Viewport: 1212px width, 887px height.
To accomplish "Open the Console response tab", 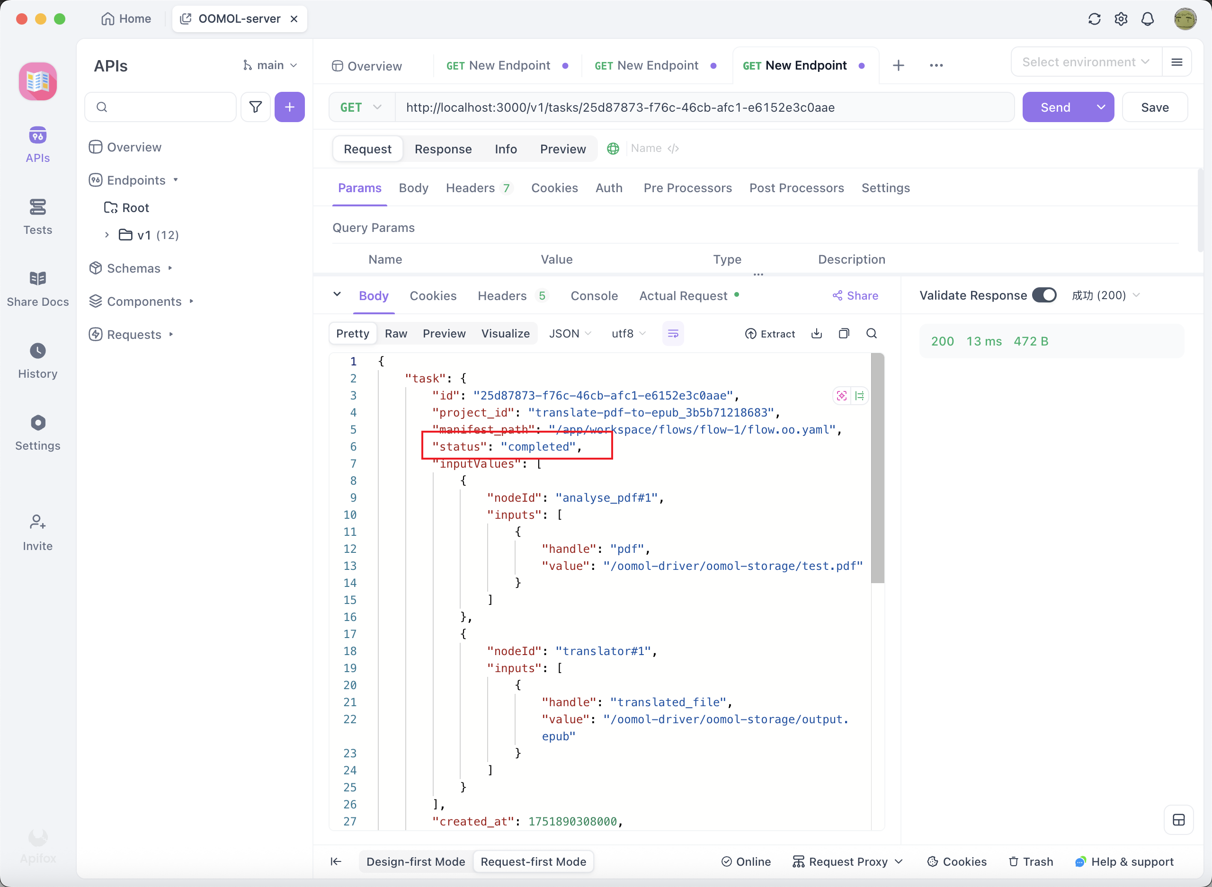I will click(594, 296).
